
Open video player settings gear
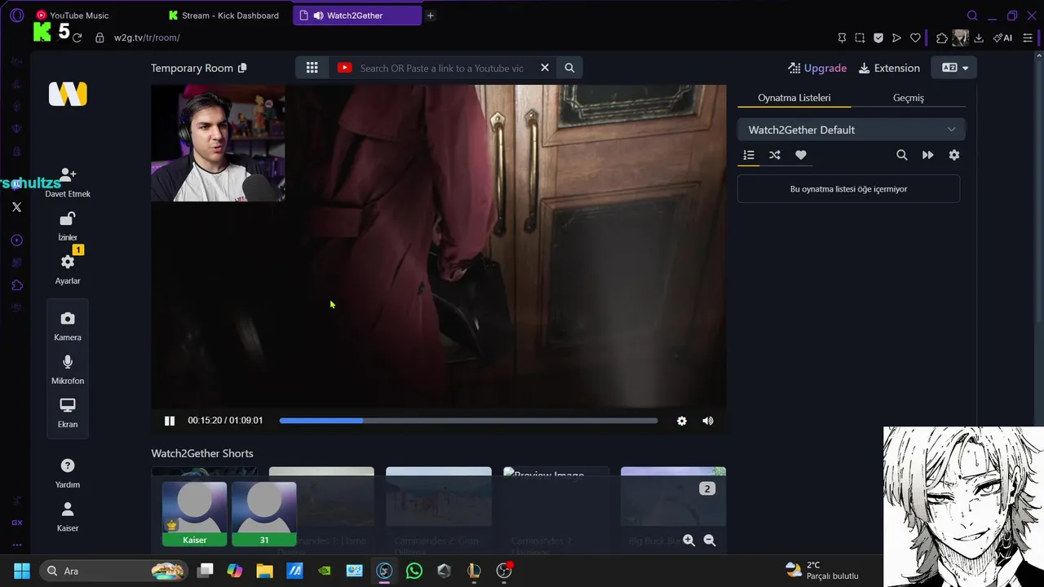[x=682, y=421]
